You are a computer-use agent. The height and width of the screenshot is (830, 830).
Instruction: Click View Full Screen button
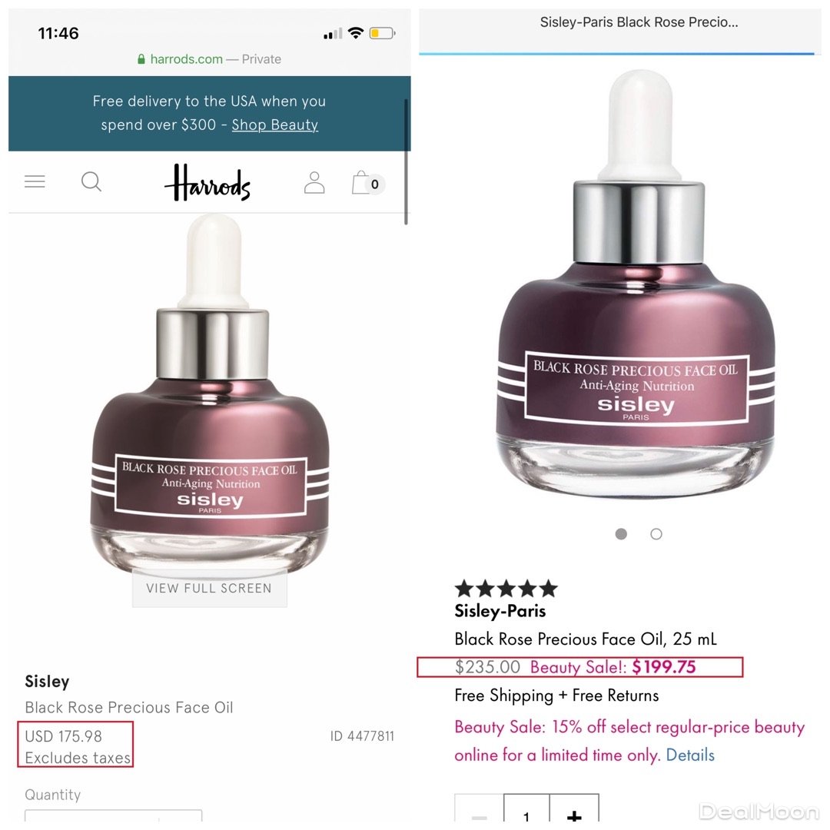click(x=209, y=588)
